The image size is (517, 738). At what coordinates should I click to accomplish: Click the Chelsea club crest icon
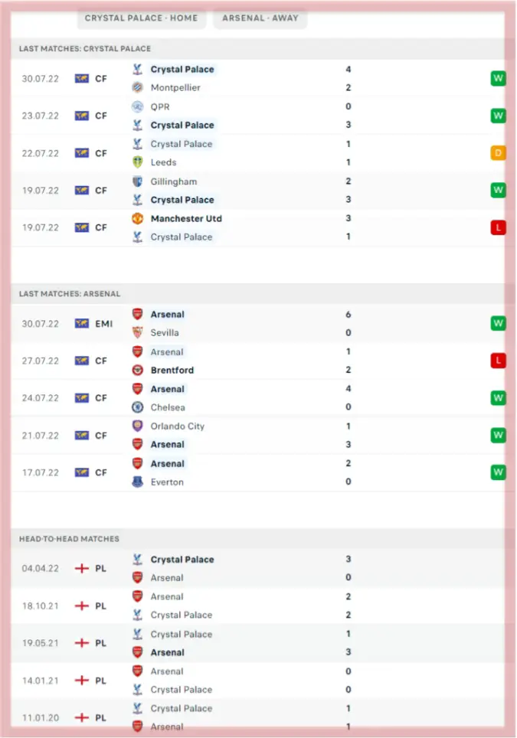tap(138, 407)
